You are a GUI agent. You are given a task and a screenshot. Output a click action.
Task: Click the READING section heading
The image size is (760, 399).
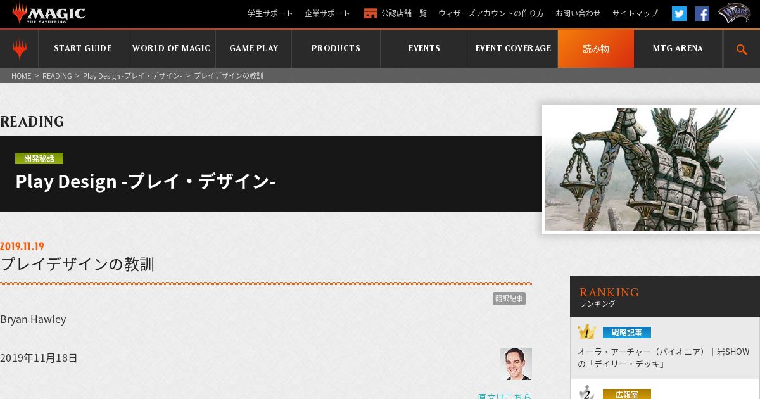pos(32,122)
